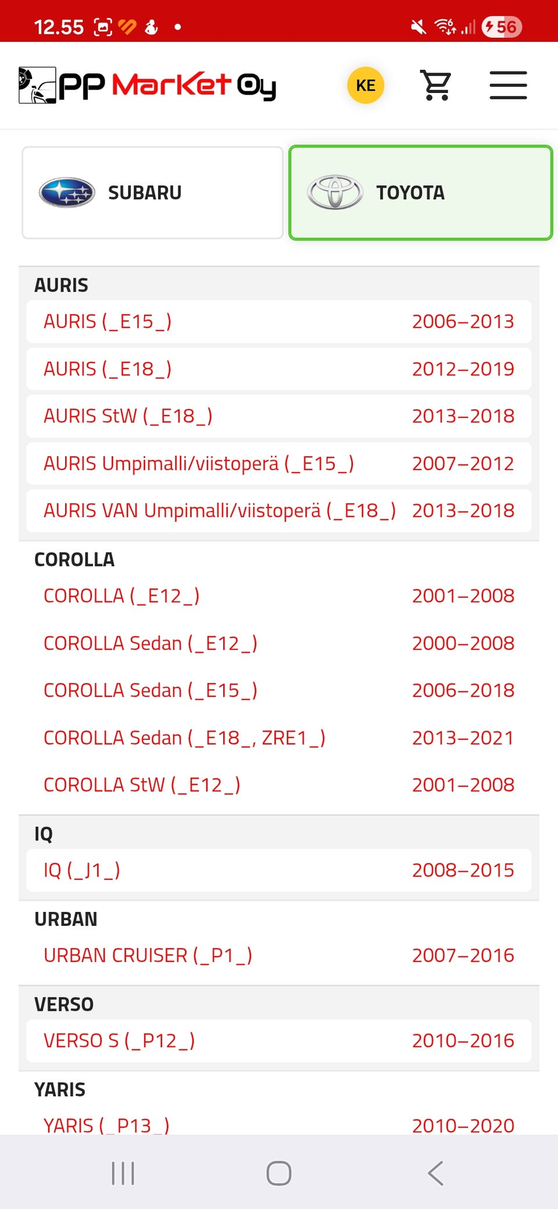The height and width of the screenshot is (1209, 558).
Task: Switch to the SUBARU brand tab
Action: 152,192
